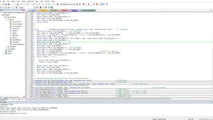Click the Undo arrow icon
The width and height of the screenshot is (213, 120).
tap(21, 4)
